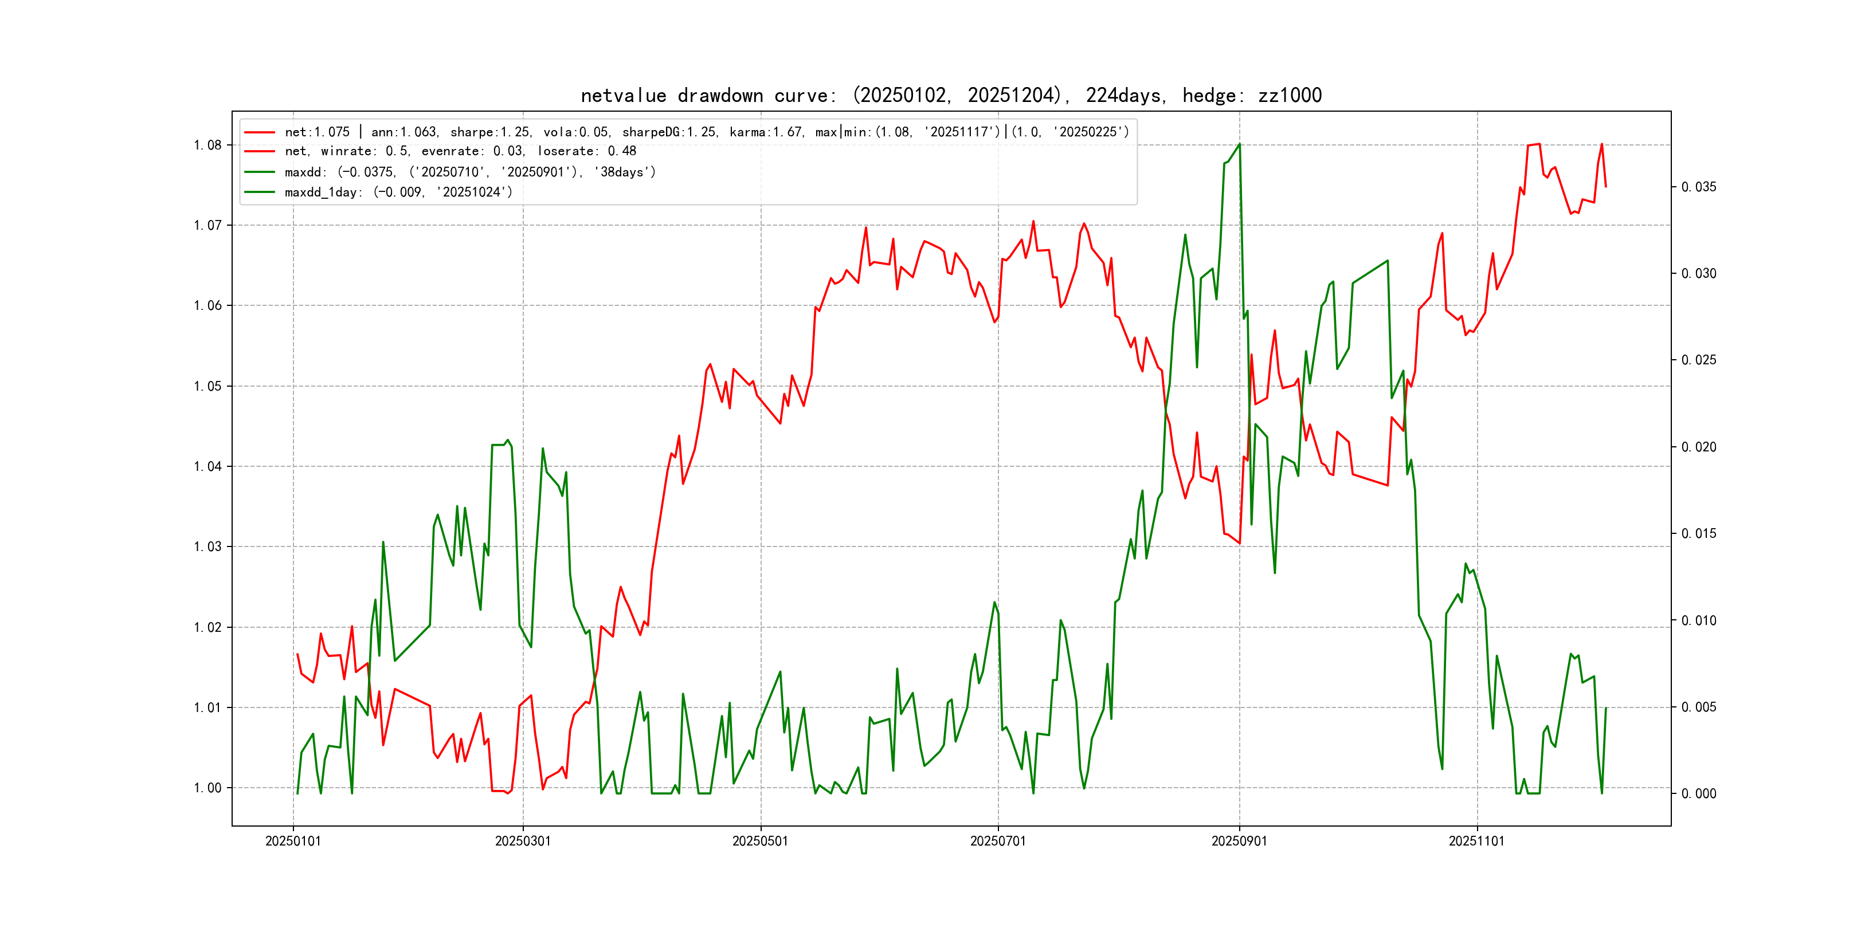Viewport: 1857px width, 928px height.
Task: Click the 1.00 left axis tick label
Action: (x=207, y=788)
